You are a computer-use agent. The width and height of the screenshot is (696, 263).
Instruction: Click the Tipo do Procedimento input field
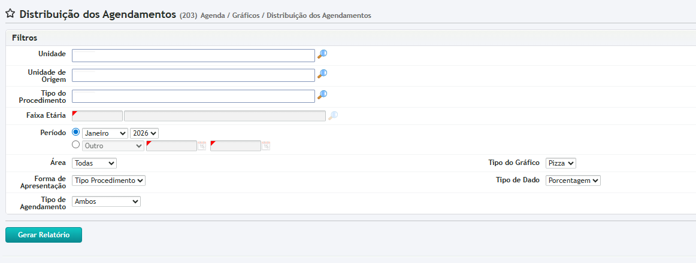coord(193,96)
